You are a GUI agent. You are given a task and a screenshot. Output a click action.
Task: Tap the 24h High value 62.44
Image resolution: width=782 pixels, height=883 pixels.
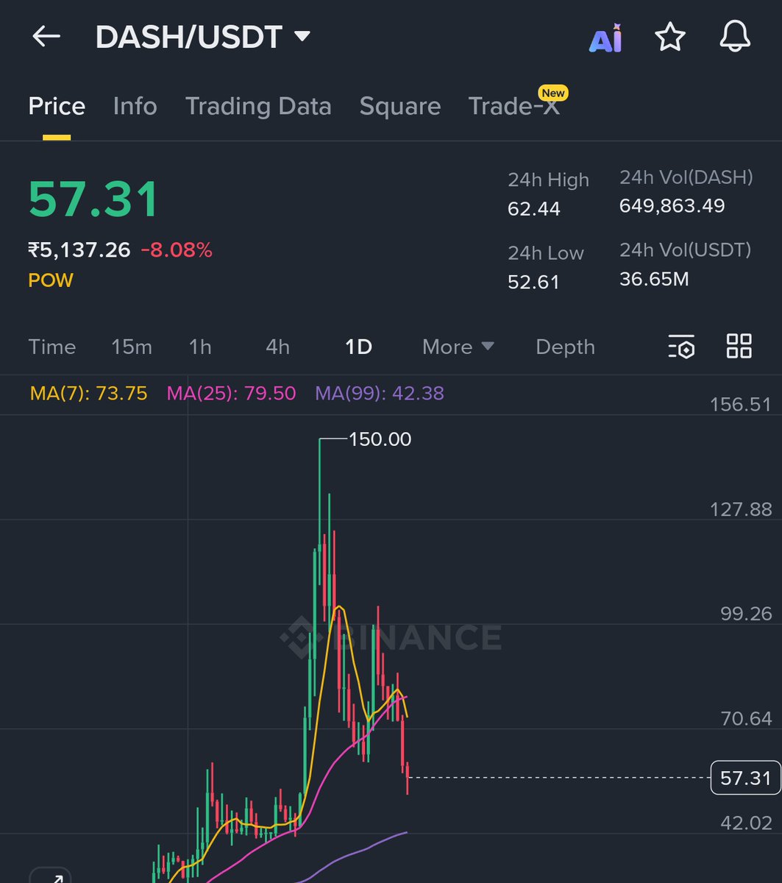pos(534,209)
